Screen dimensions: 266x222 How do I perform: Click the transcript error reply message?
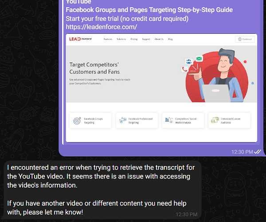pos(102,190)
